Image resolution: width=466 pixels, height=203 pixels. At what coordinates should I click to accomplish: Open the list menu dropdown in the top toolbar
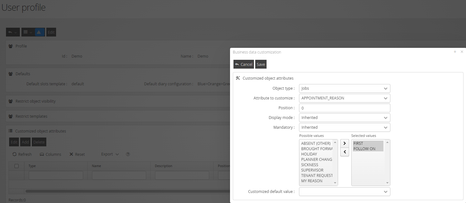click(x=27, y=32)
